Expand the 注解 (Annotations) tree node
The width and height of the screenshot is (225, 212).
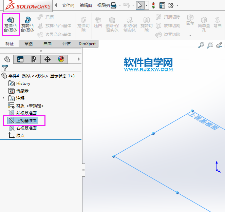[x=3, y=98]
